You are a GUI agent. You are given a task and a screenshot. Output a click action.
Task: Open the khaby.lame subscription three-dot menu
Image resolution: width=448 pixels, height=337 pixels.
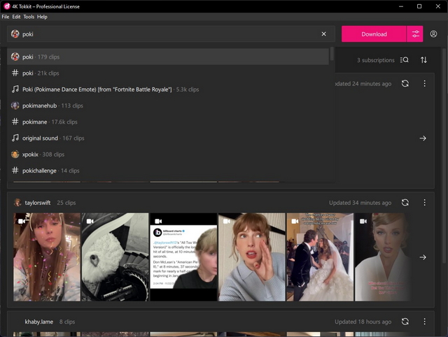[x=425, y=322]
